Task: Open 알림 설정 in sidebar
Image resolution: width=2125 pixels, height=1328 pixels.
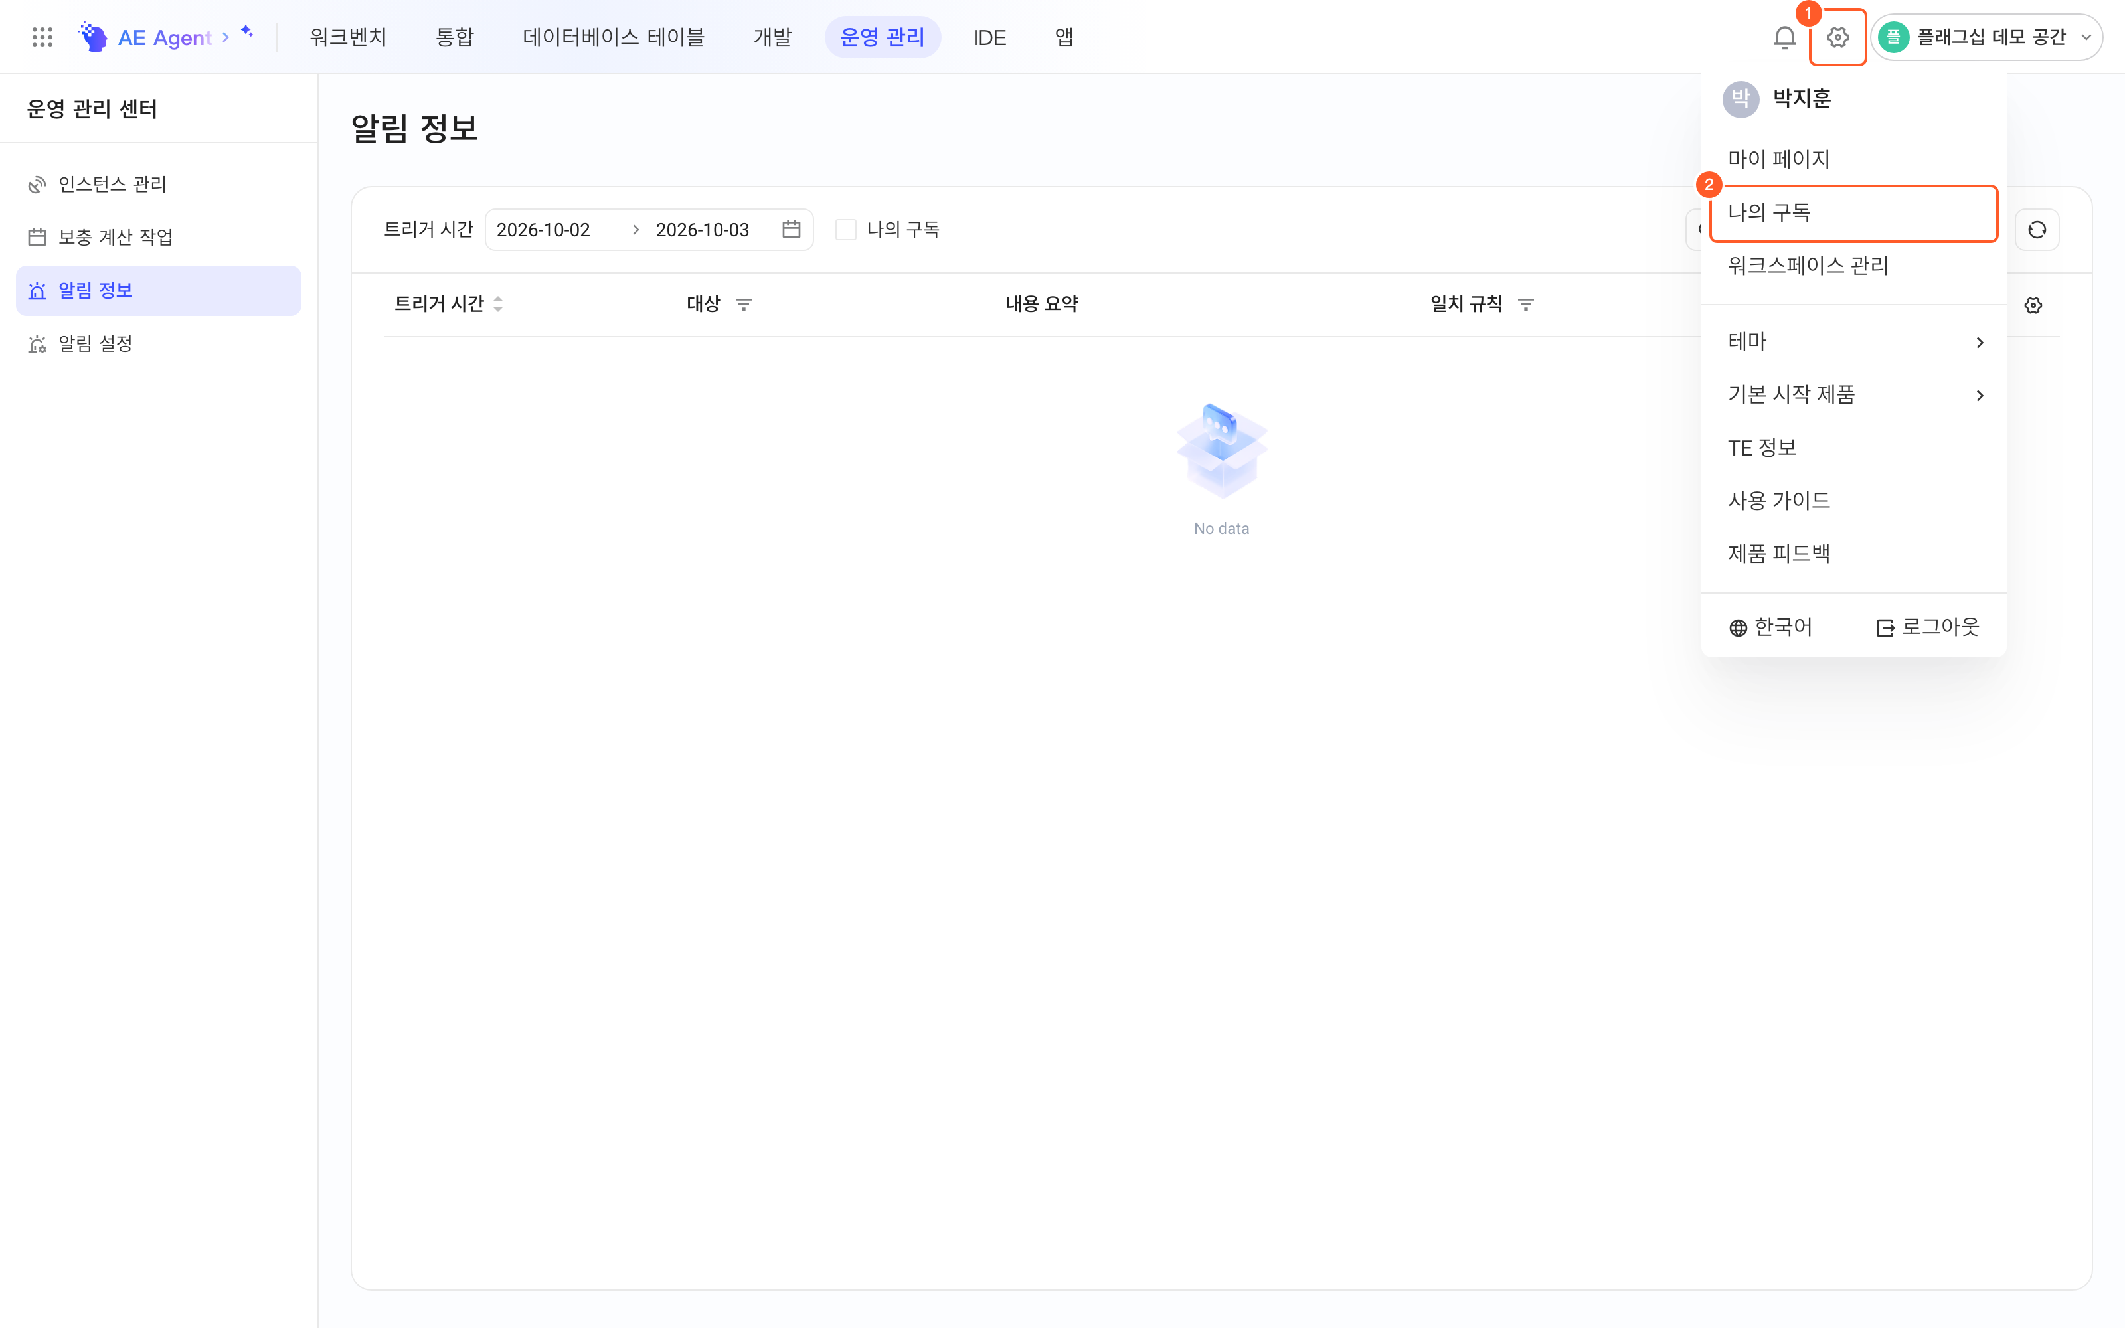Action: tap(159, 343)
